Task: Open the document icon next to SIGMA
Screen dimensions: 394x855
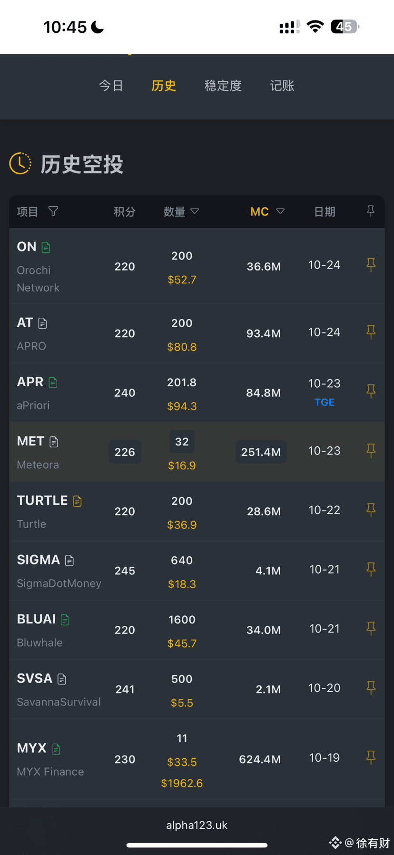Action: pos(69,561)
